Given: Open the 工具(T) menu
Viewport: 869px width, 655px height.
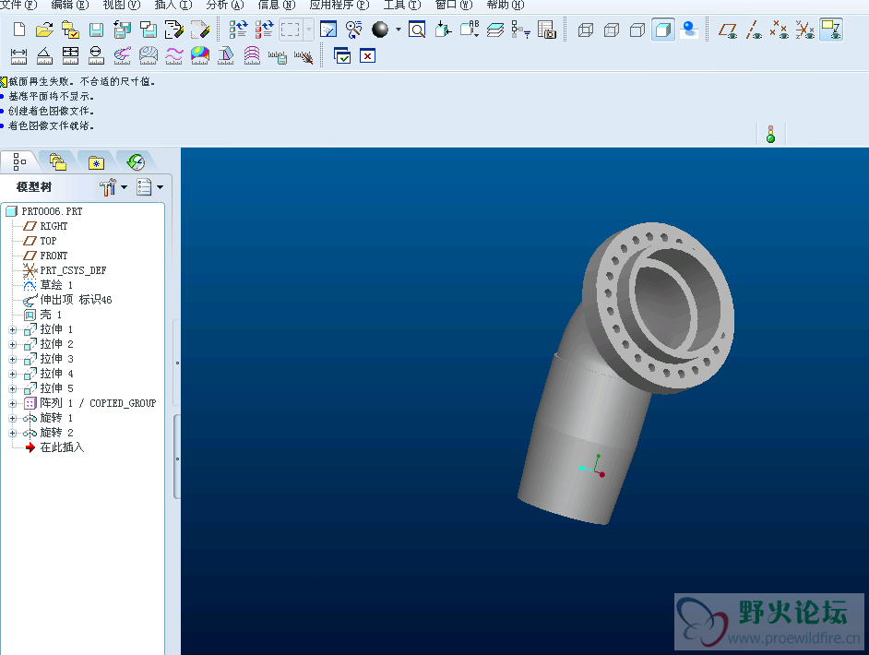Looking at the screenshot, I should coord(402,5).
